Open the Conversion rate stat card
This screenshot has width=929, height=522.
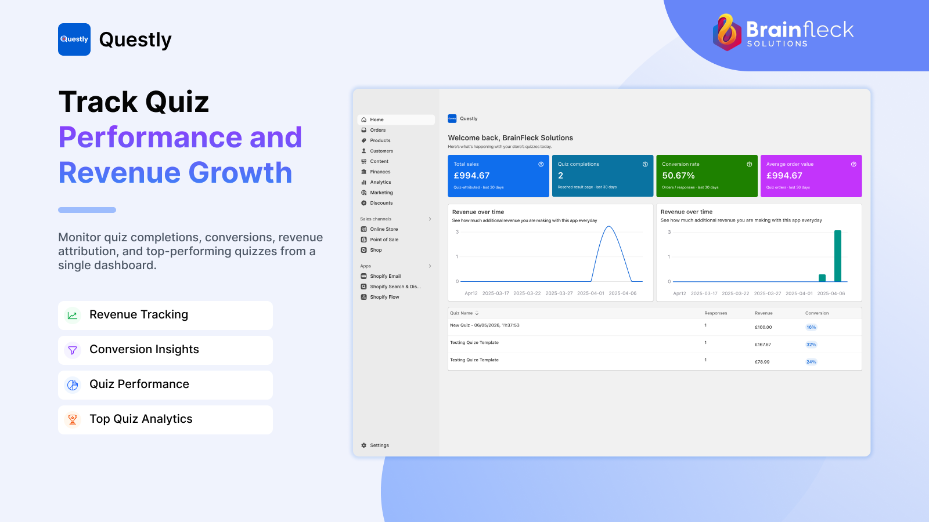click(707, 176)
